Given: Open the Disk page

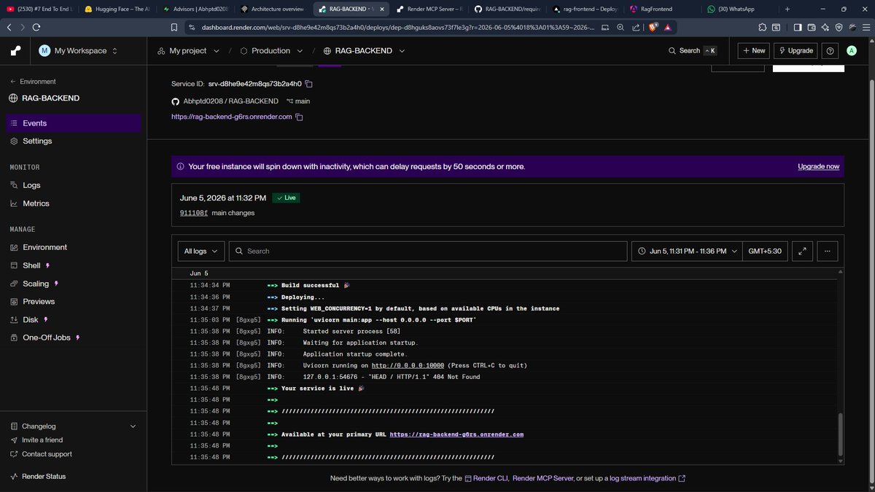Looking at the screenshot, I should click(x=30, y=319).
